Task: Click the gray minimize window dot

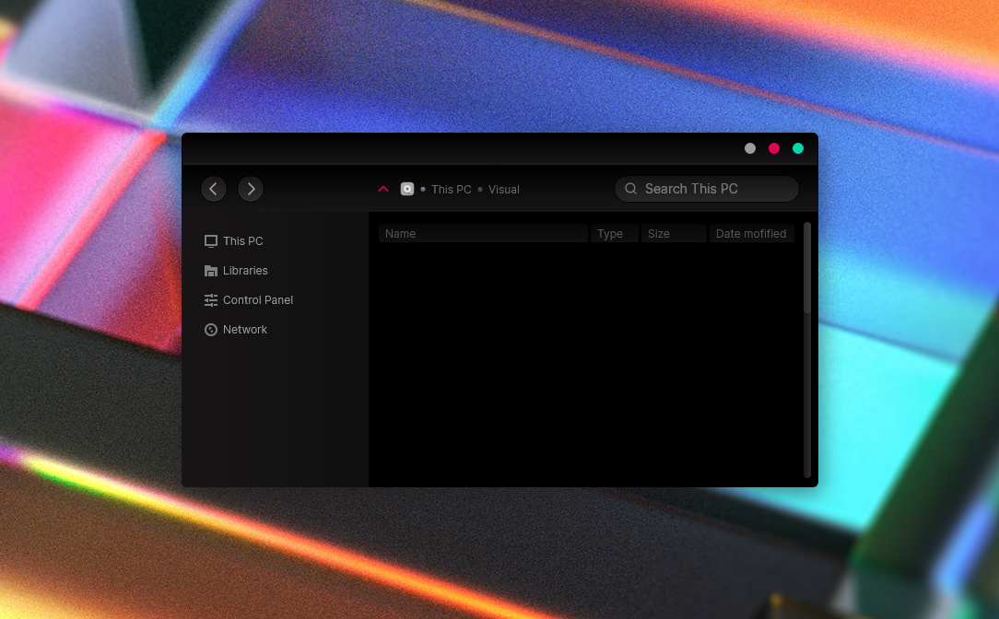Action: [x=750, y=148]
